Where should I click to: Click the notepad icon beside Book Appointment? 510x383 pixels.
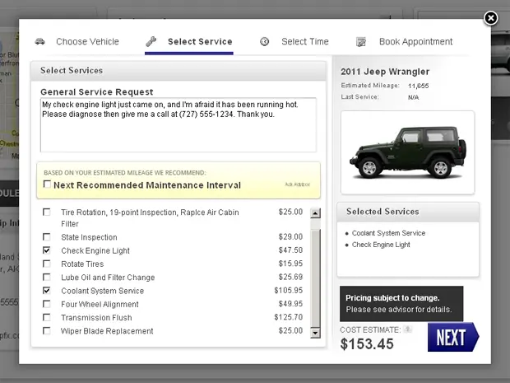click(361, 42)
